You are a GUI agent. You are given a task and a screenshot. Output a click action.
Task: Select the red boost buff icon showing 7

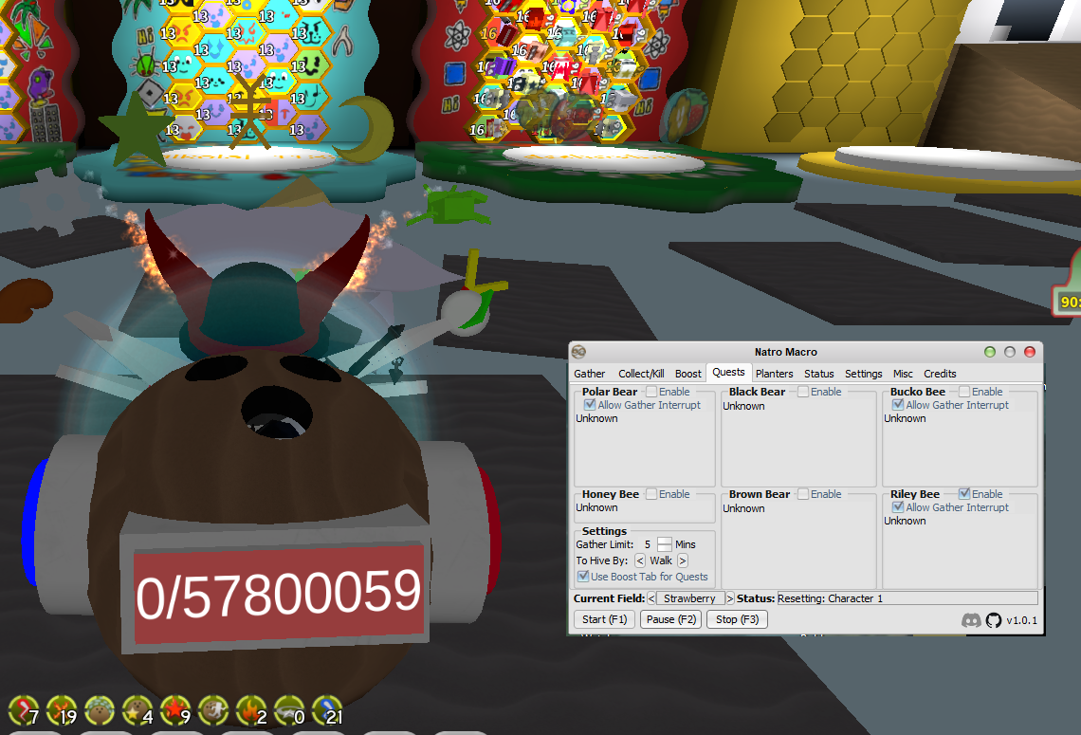click(x=23, y=710)
